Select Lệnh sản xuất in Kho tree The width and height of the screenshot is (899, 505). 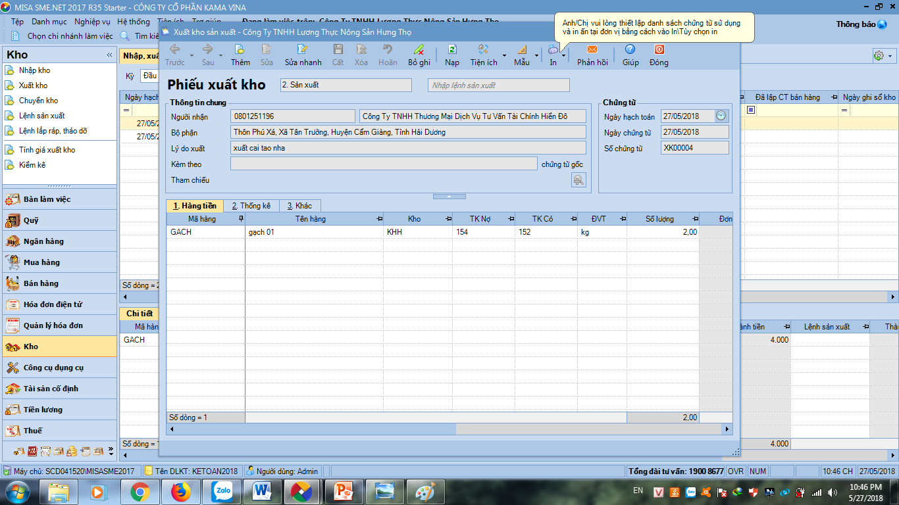41,116
